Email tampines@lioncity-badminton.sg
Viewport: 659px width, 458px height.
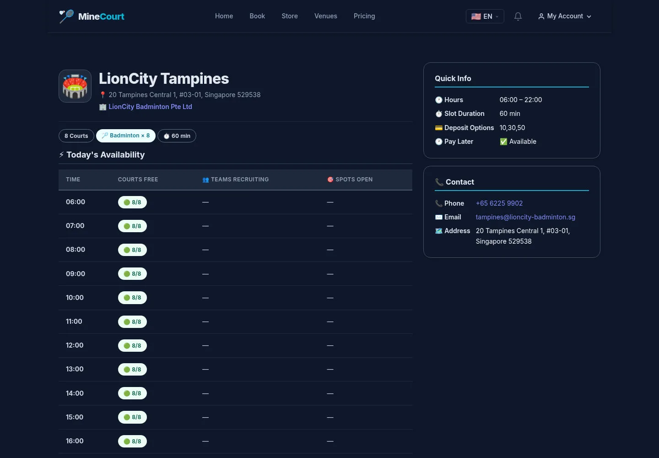click(x=525, y=217)
